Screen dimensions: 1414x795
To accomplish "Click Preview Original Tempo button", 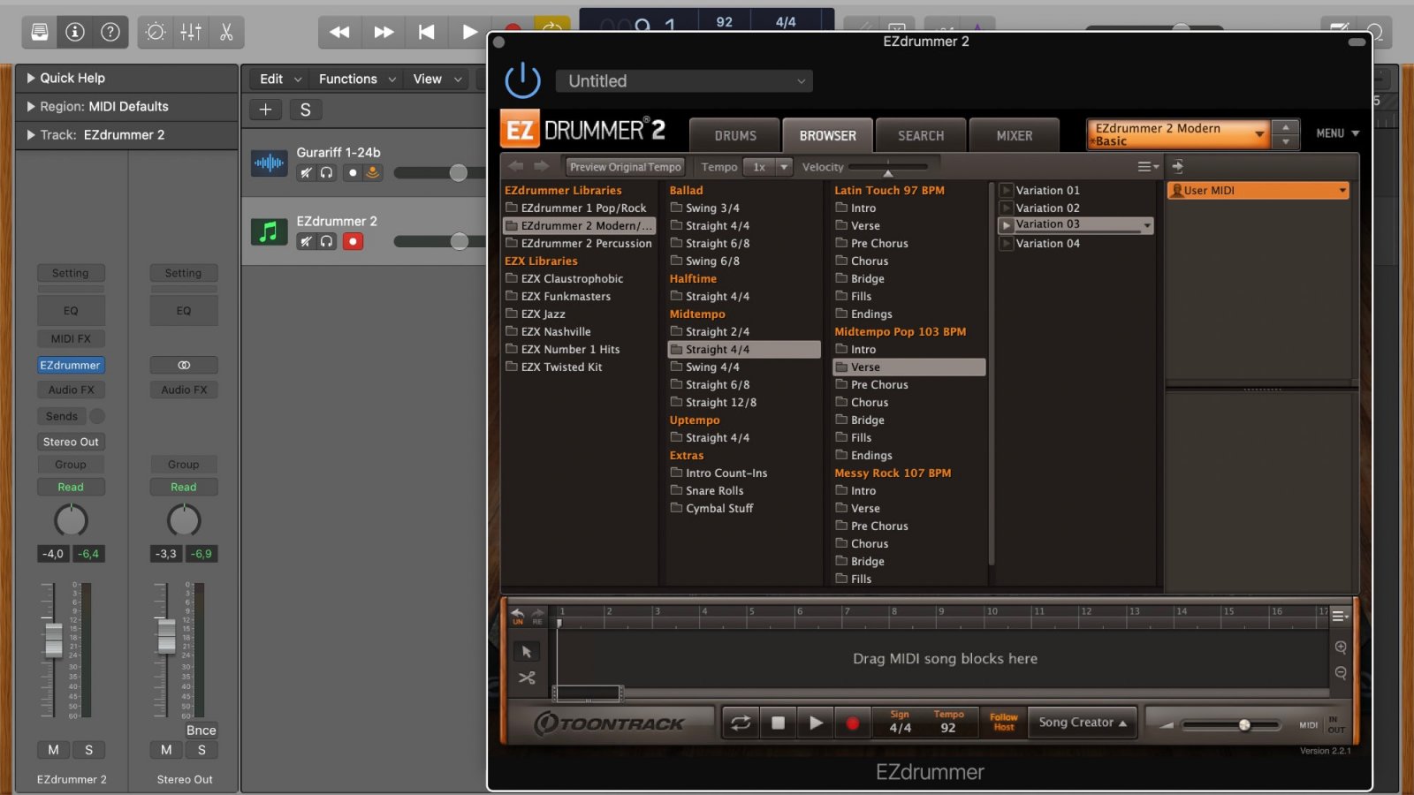I will [x=625, y=167].
